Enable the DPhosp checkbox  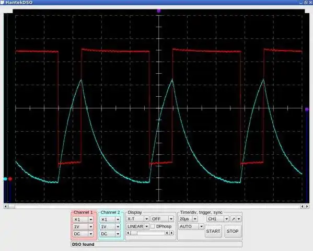[x=153, y=226]
